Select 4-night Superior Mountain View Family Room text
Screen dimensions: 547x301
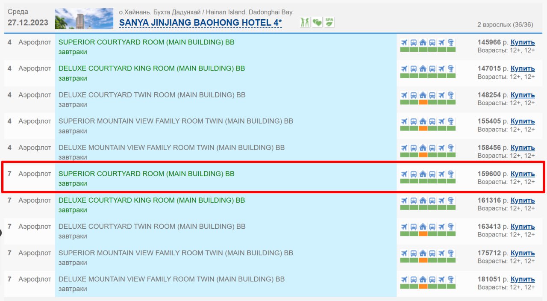(176, 121)
